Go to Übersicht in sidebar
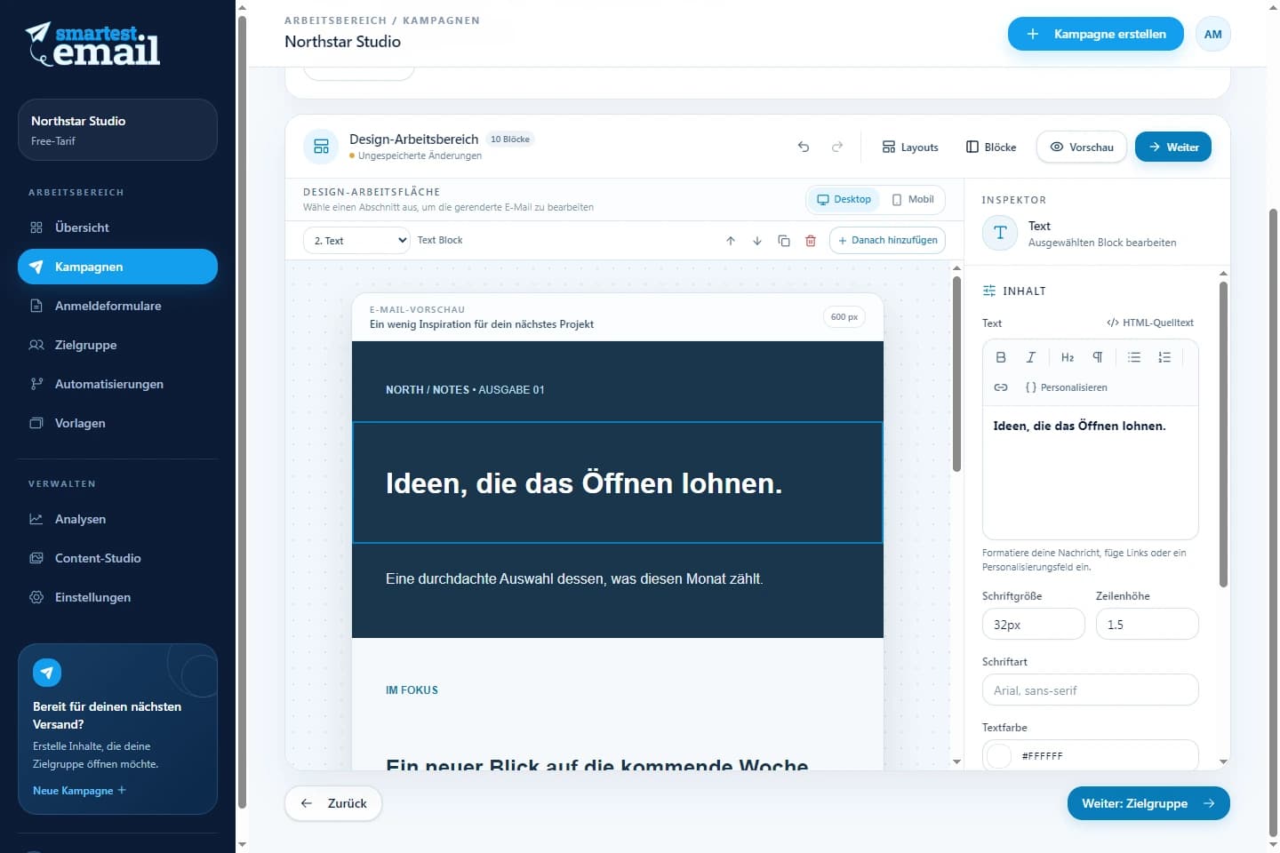This screenshot has width=1280, height=853. 117,227
